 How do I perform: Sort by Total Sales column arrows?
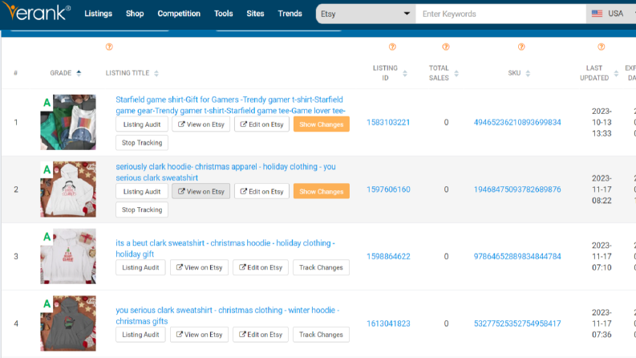456,74
